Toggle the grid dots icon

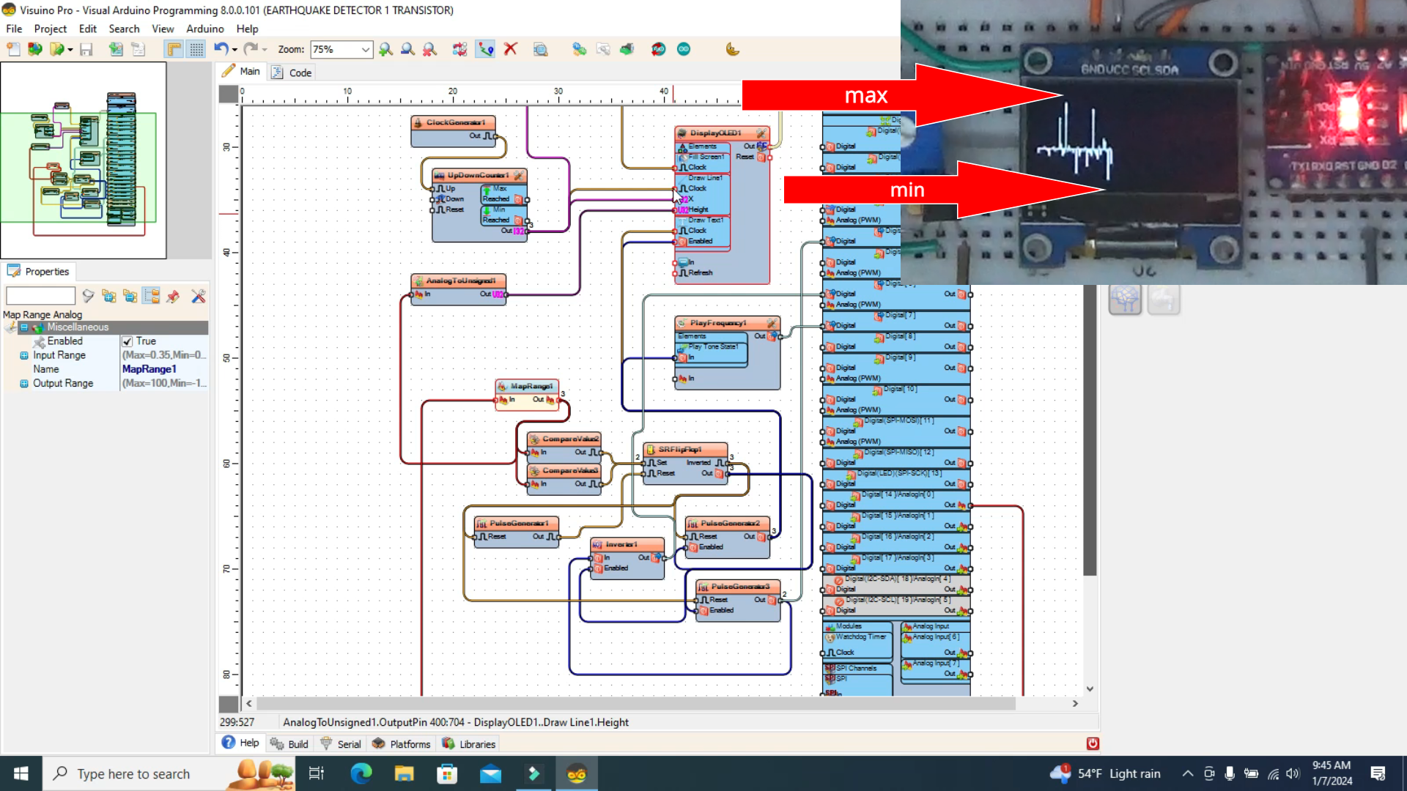196,49
